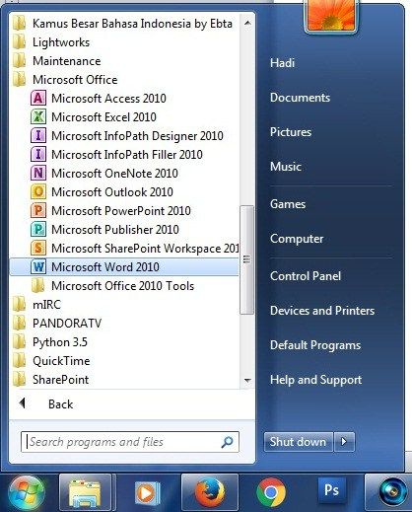412x512 pixels.
Task: Open shut down options arrow
Action: (344, 442)
